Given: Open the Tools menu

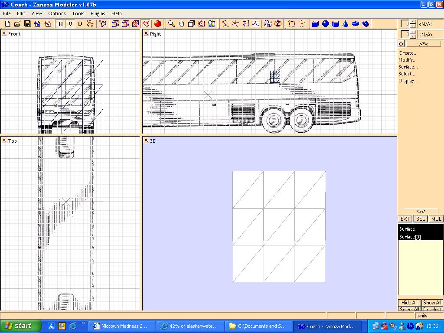Looking at the screenshot, I should pyautogui.click(x=78, y=13).
